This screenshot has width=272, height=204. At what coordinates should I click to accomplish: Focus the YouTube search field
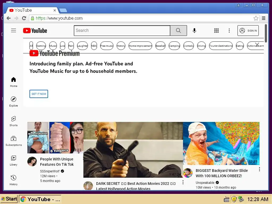[122, 31]
